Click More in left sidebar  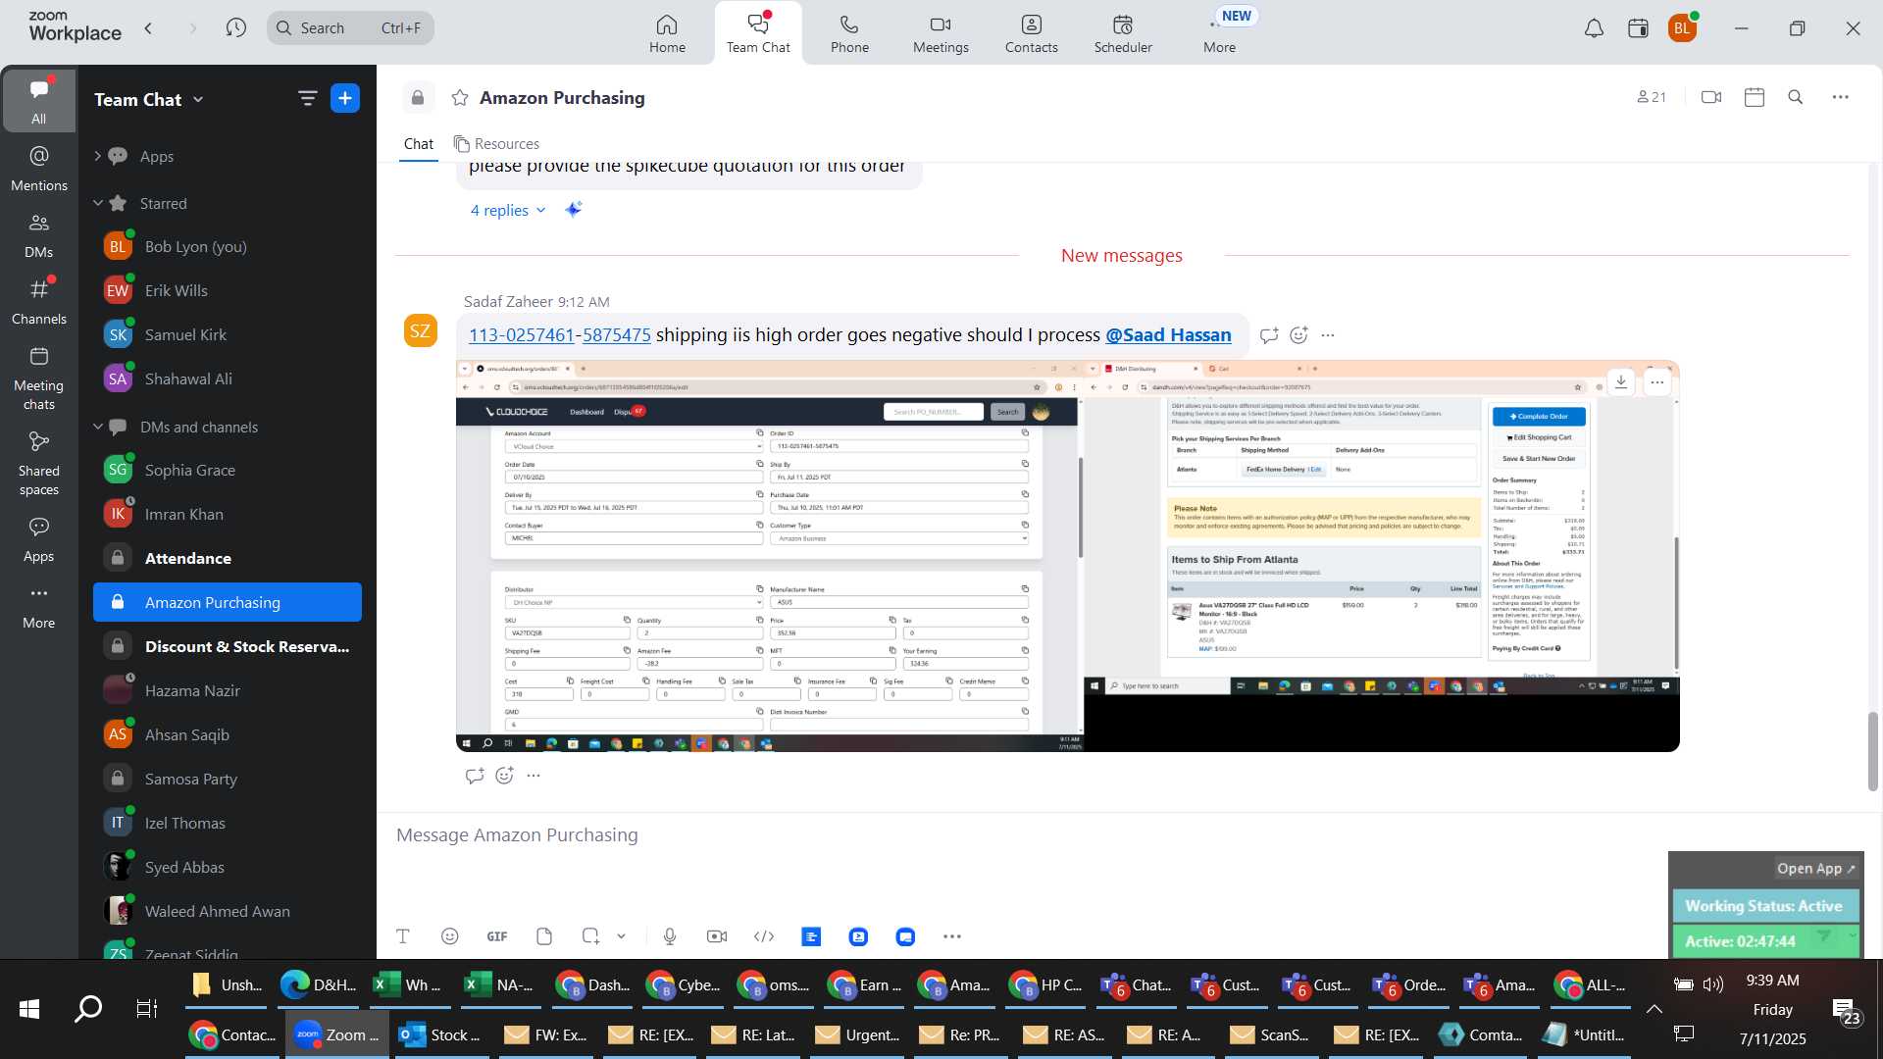tap(39, 606)
